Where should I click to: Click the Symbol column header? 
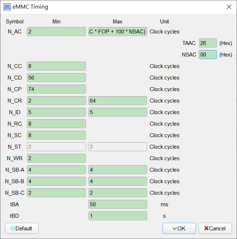15,22
